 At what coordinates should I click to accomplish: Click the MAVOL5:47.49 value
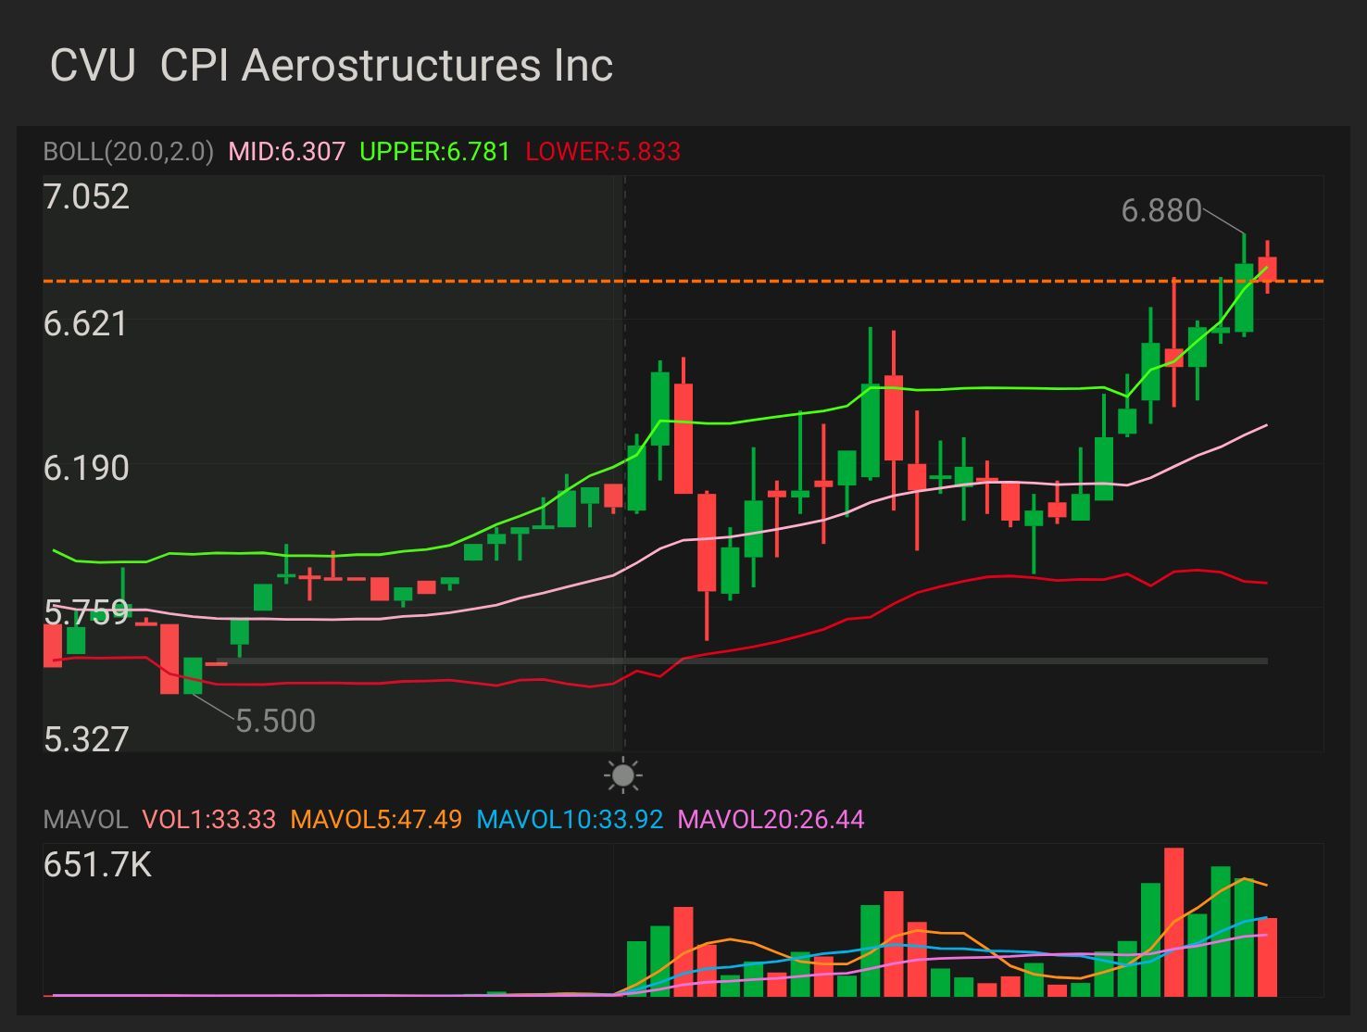coord(376,820)
